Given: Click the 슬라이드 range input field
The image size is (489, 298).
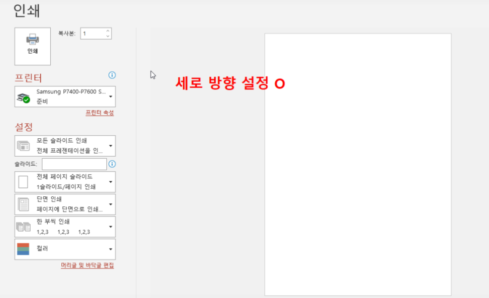Looking at the screenshot, I should click(x=74, y=164).
